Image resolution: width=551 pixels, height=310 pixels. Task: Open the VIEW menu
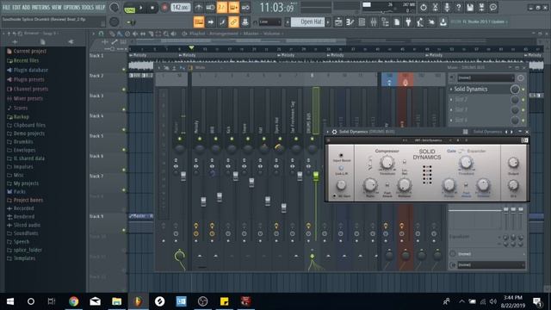56,8
